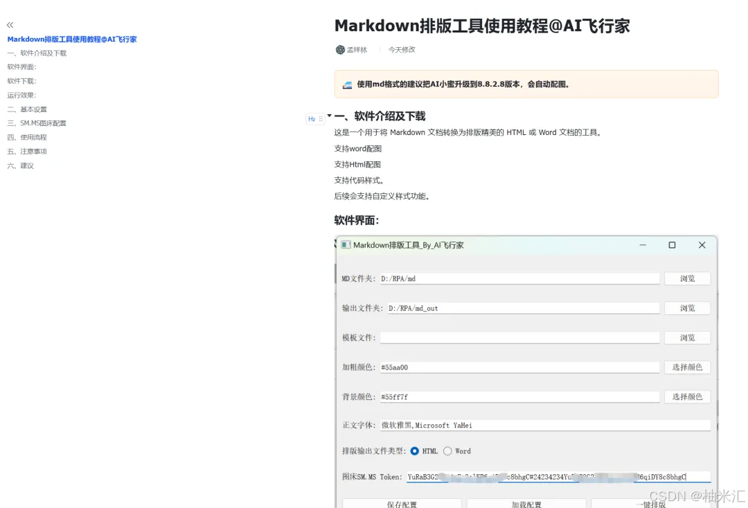748x508 pixels.
Task: Click the 加粗颜色 value field #55aa00
Action: (519, 368)
